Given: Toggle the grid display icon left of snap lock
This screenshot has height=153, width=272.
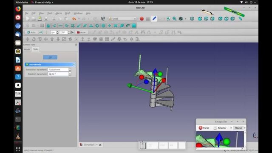Looking at the screenshot, I should coord(42,25).
